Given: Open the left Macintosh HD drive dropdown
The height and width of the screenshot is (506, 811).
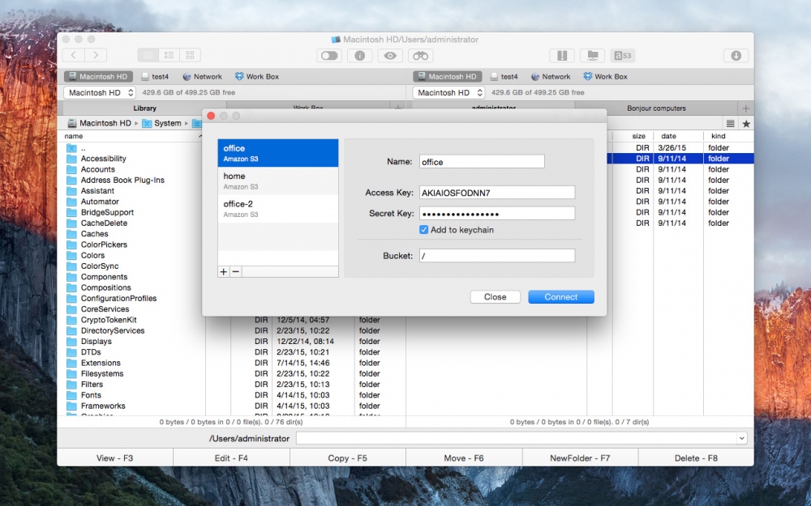Looking at the screenshot, I should click(99, 93).
